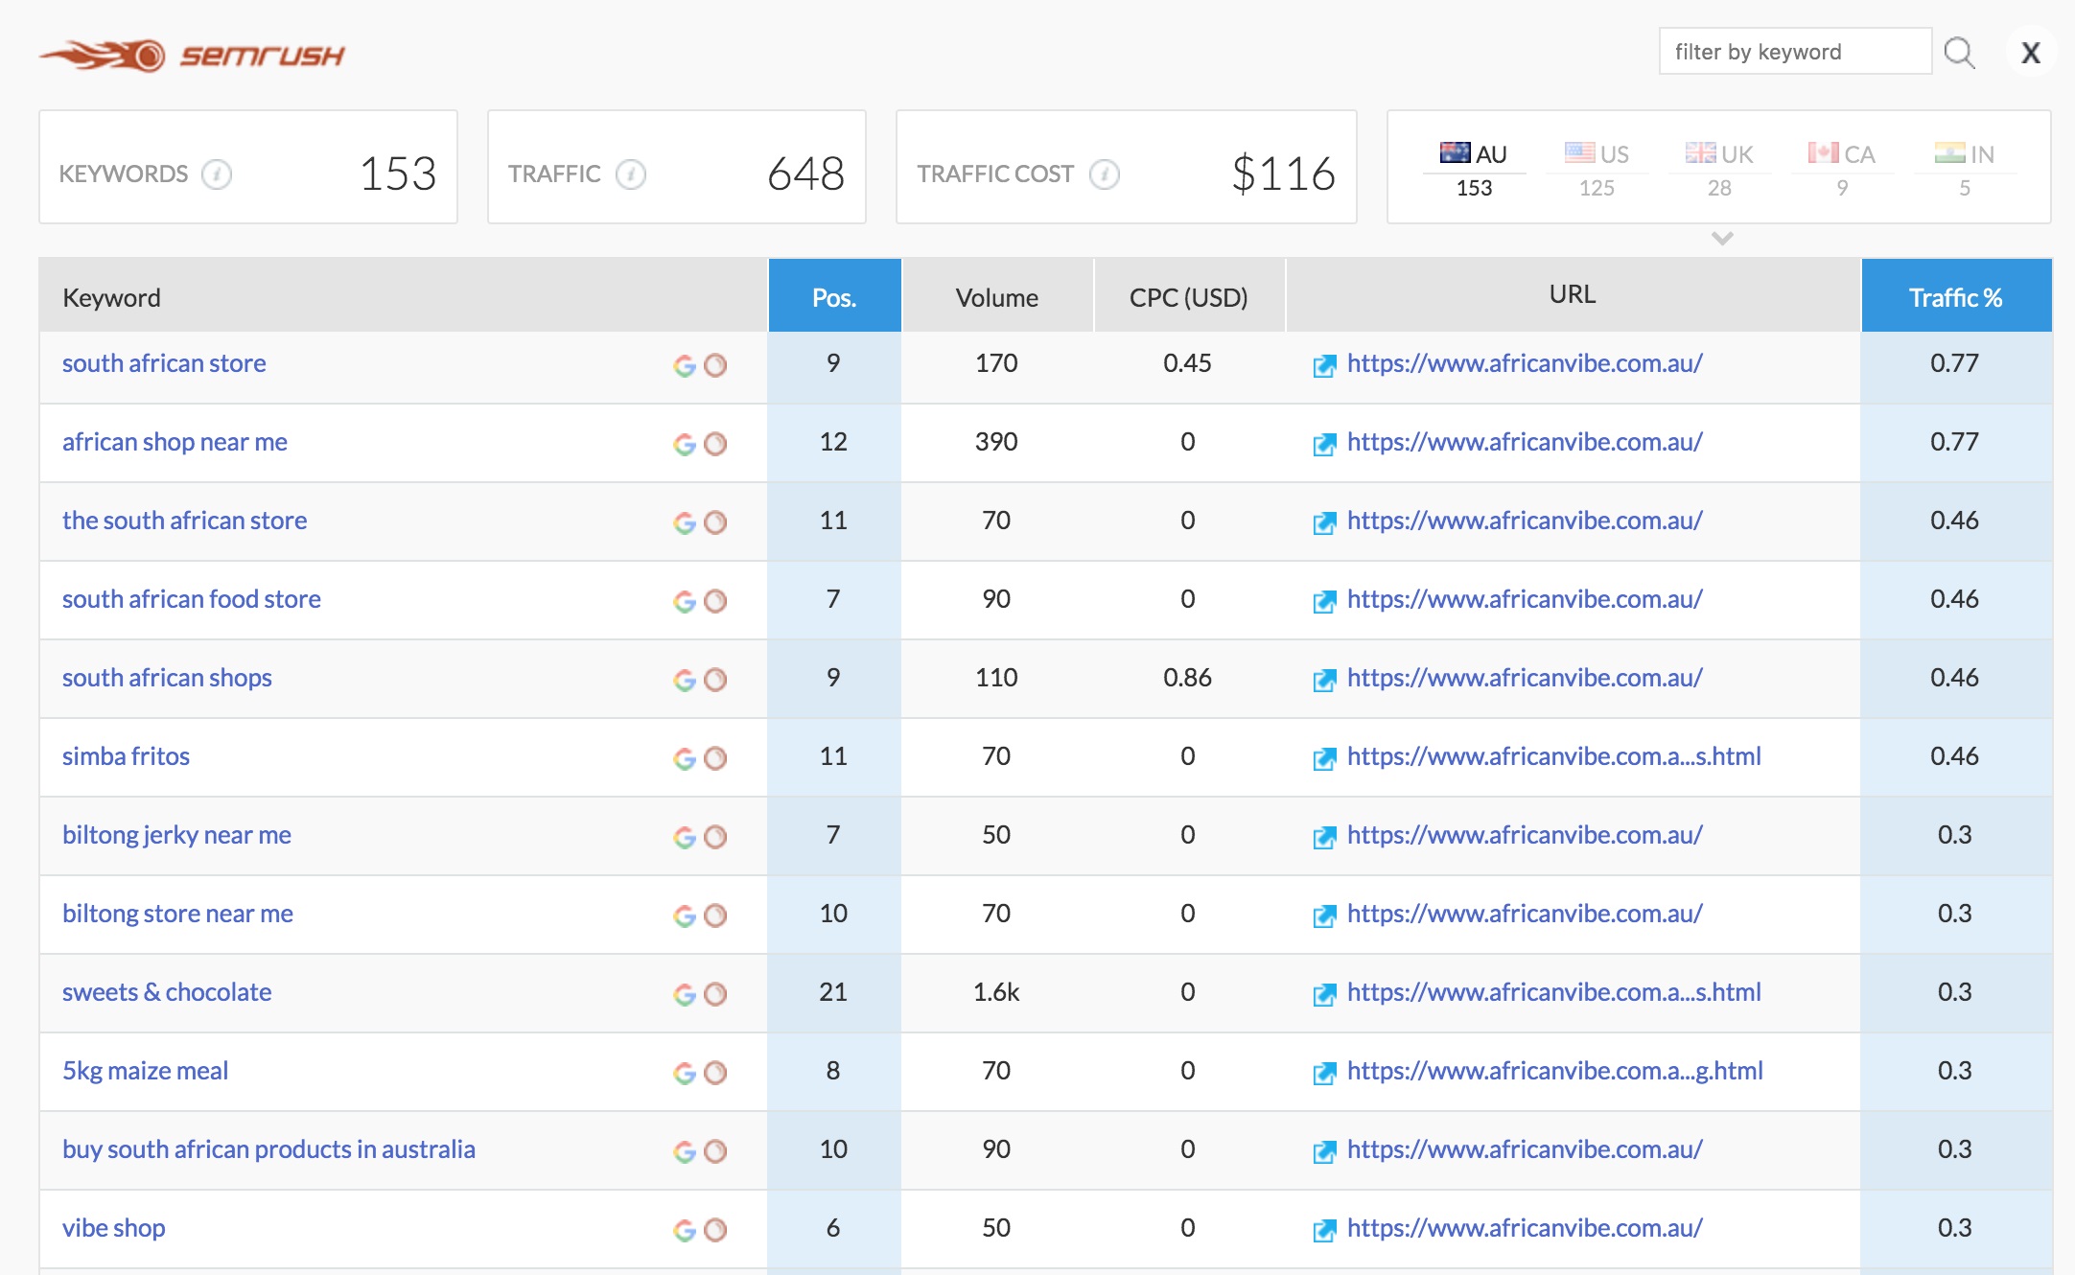
Task: Click circular SEMrush icon for 'south african shops'
Action: pos(715,680)
